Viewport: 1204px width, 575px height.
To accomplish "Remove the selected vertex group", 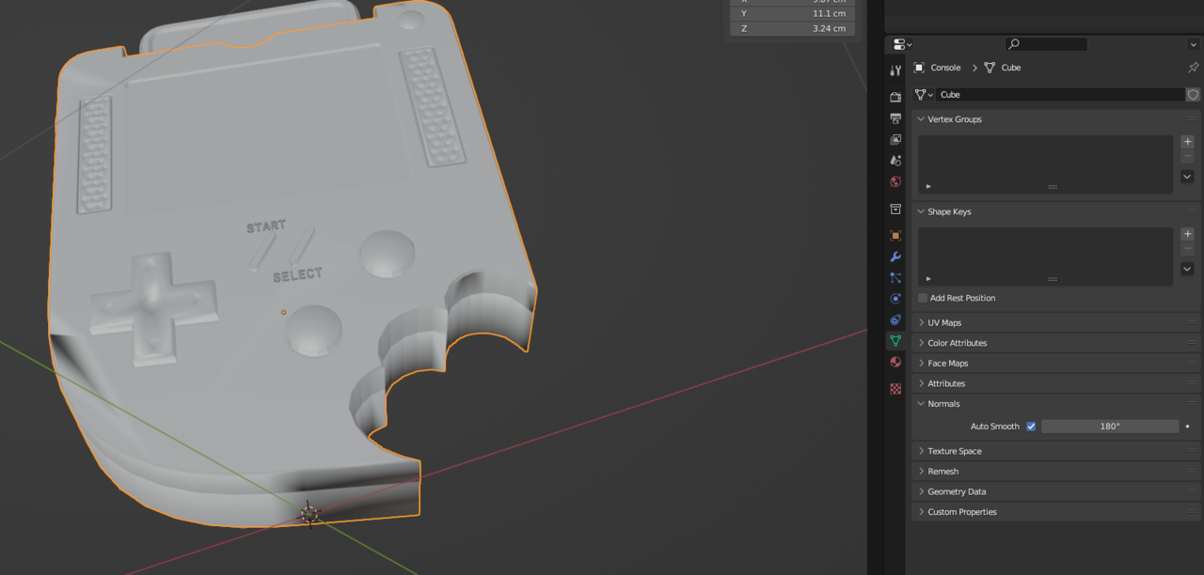I will (1187, 157).
